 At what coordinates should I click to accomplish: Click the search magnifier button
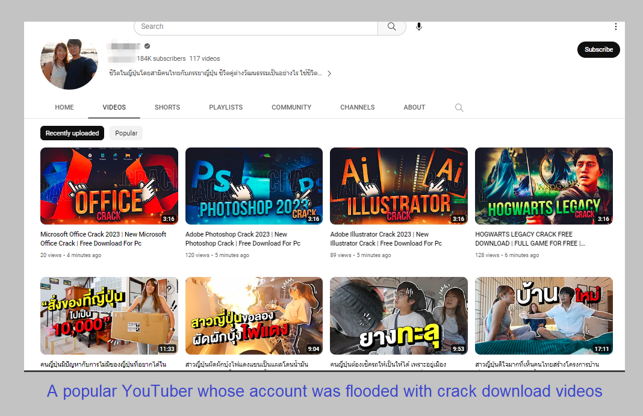click(x=391, y=26)
